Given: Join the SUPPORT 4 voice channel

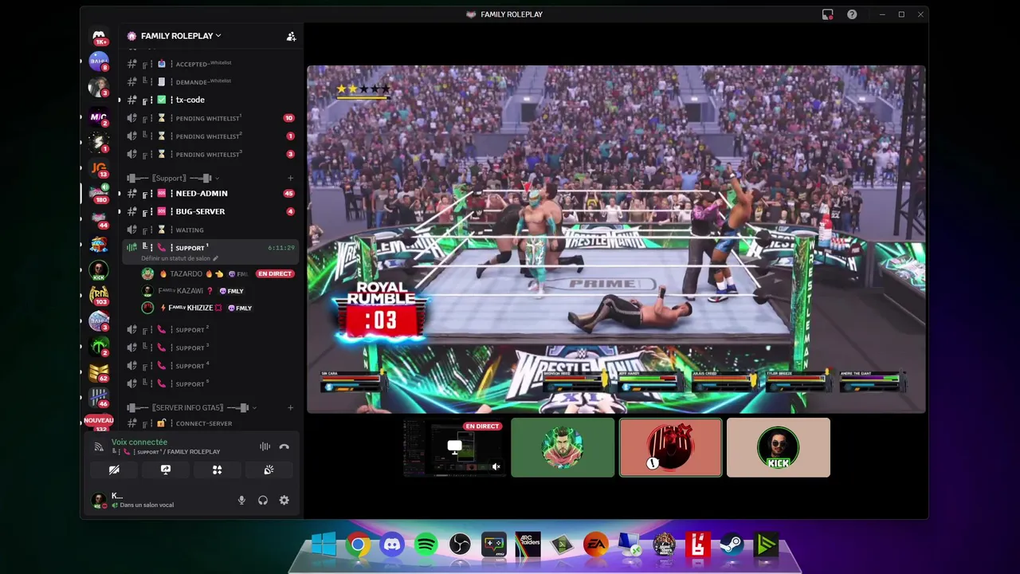Looking at the screenshot, I should (211, 366).
